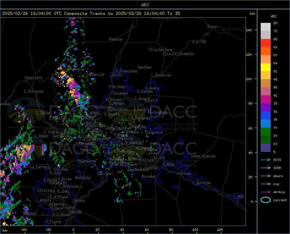This screenshot has width=290, height=234.
Task: Select the light gray 70-80 dBZ swatch
Action: coord(266,27)
